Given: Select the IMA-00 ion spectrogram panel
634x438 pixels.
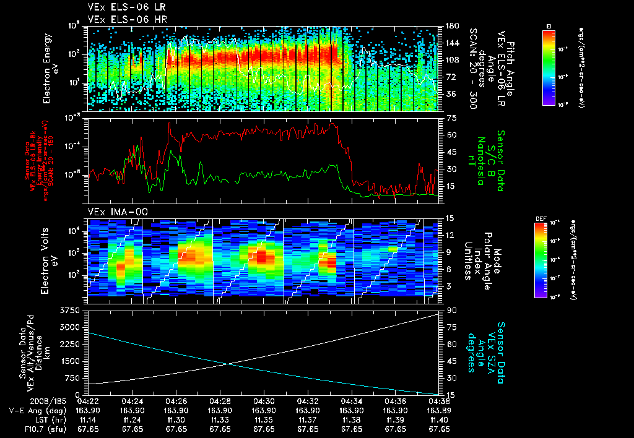Looking at the screenshot, I should click(x=263, y=262).
